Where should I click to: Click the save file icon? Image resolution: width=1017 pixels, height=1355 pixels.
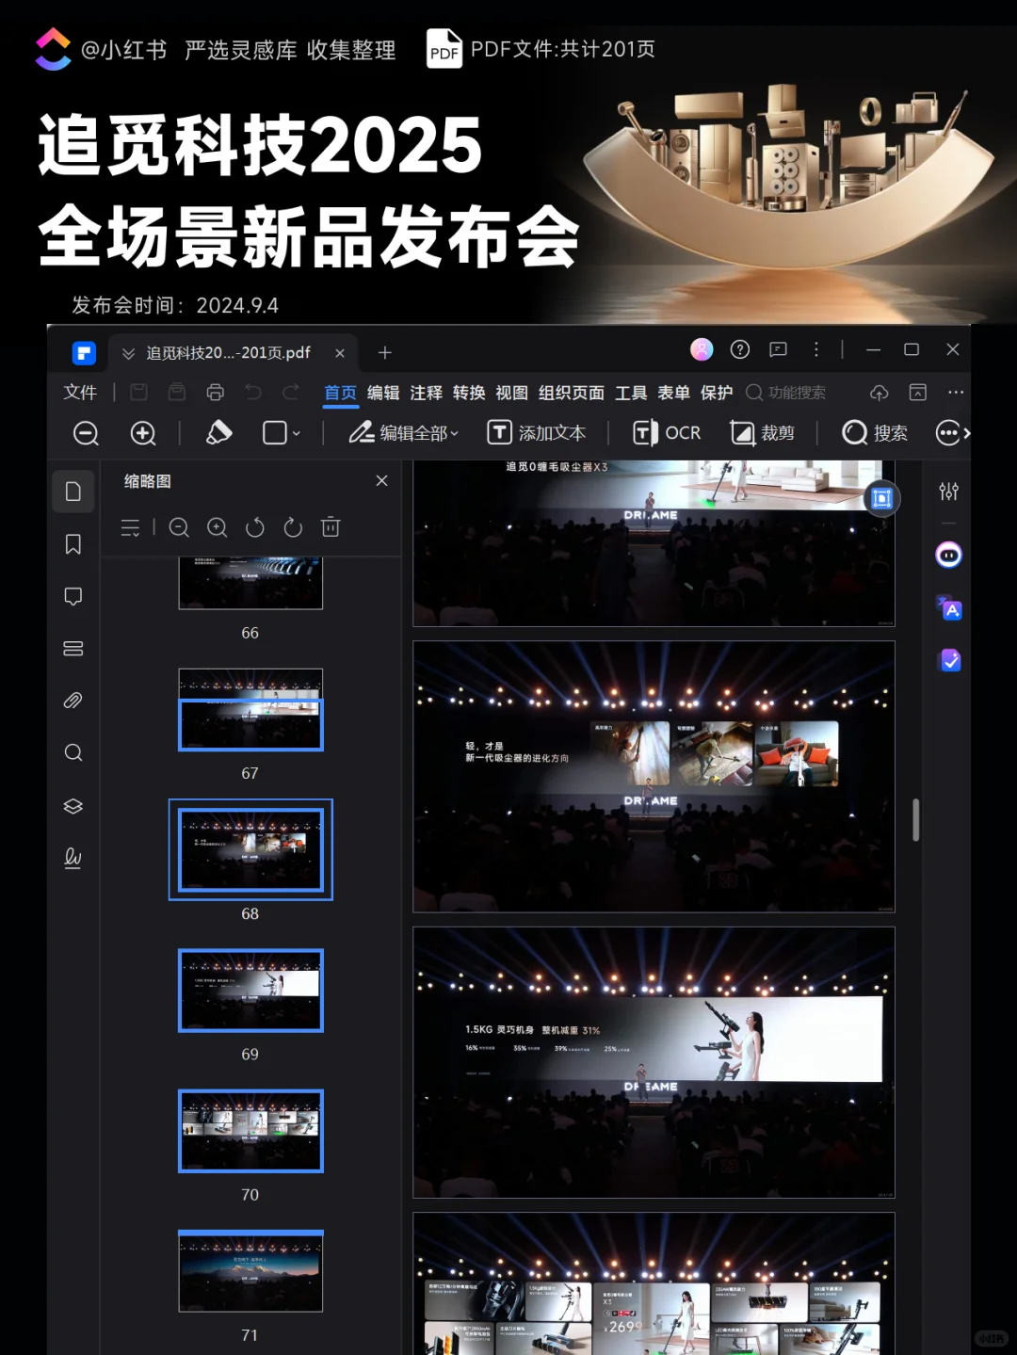tap(138, 392)
